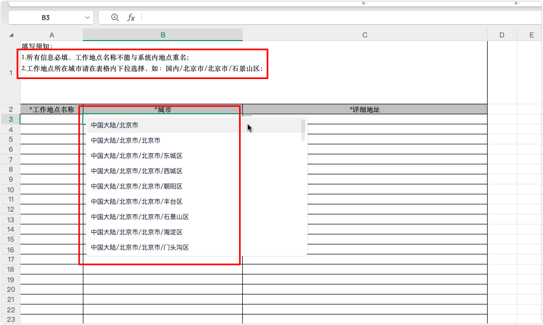Select 中国大陆/北京市 from the dropdown list

pos(115,125)
